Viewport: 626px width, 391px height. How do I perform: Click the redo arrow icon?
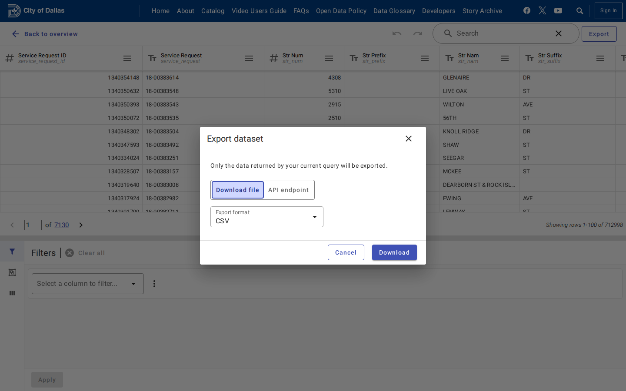click(x=418, y=33)
